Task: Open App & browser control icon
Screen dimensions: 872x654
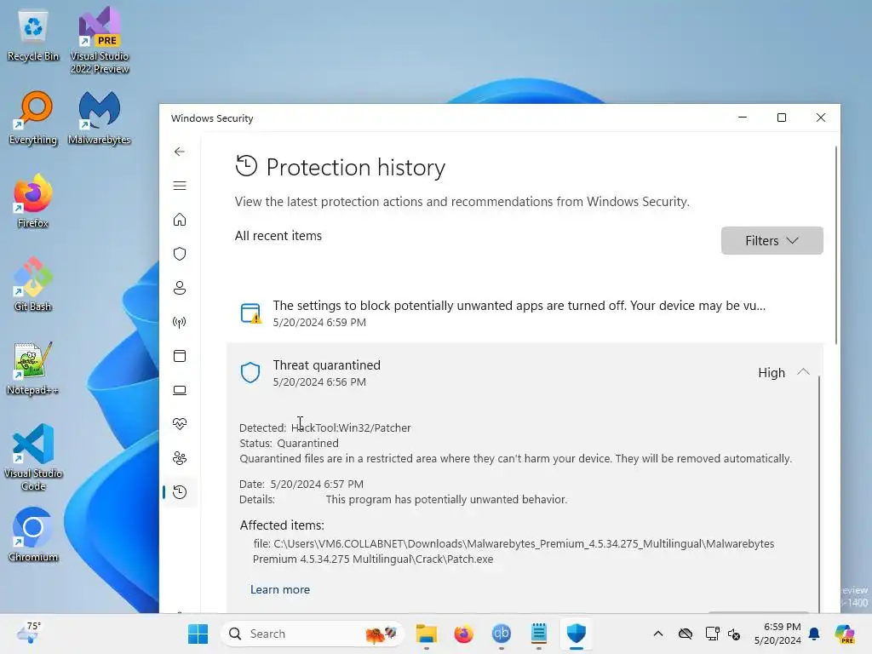Action: [179, 356]
